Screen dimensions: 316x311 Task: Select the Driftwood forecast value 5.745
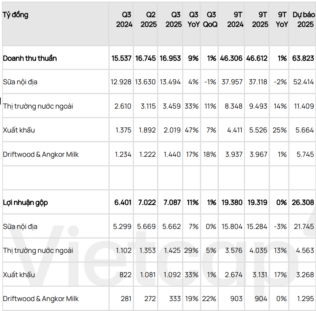point(305,155)
